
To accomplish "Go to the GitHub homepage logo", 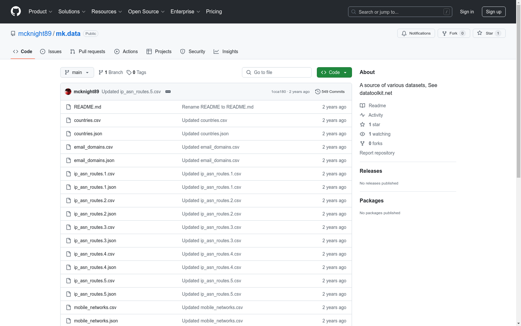I will click(16, 11).
